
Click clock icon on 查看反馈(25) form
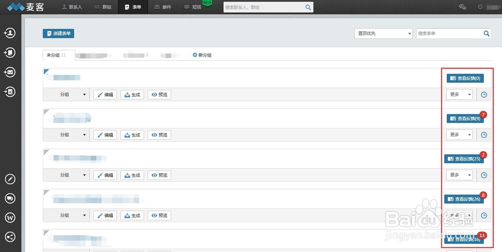click(x=484, y=175)
